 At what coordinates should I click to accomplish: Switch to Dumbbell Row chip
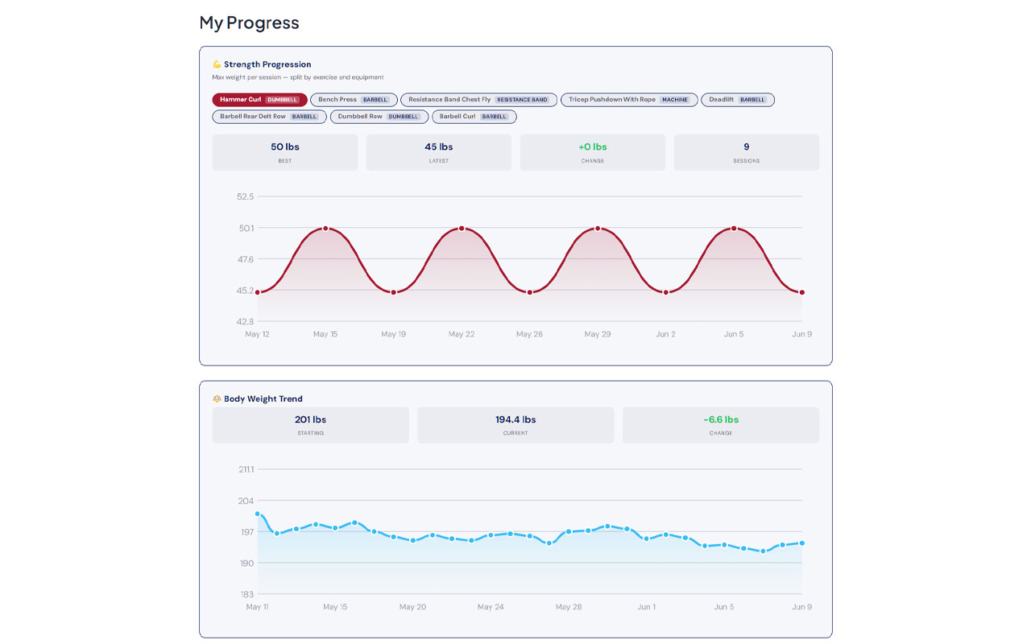[x=379, y=117]
